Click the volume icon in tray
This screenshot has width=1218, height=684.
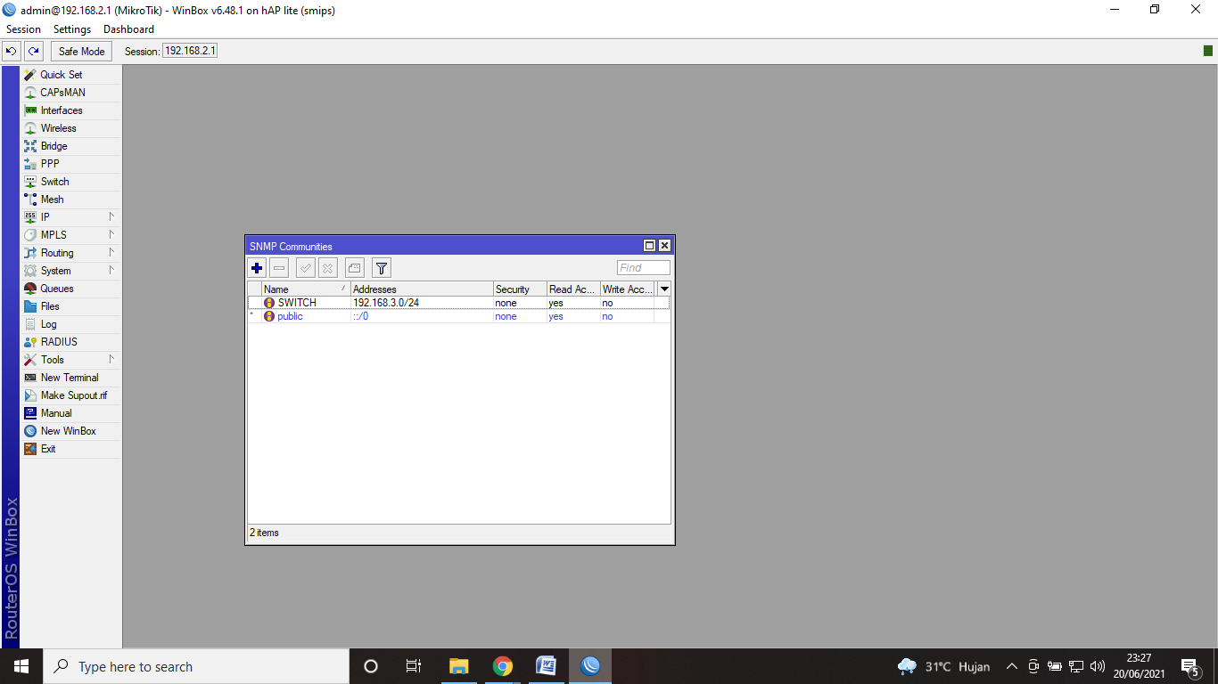1098,666
